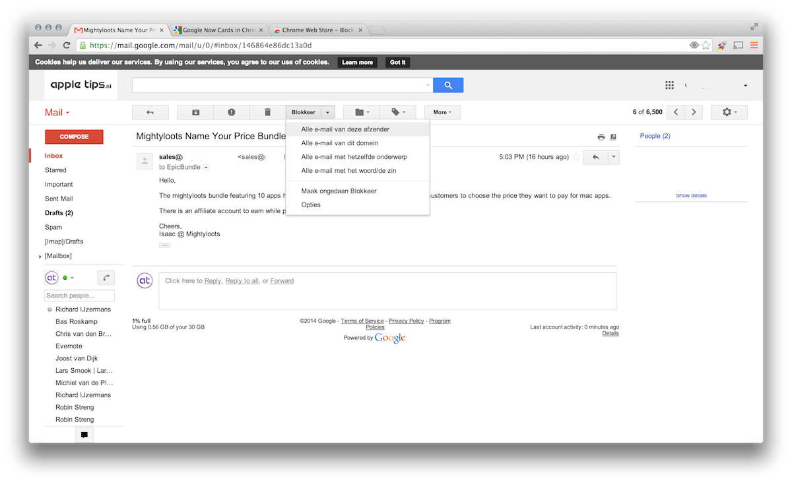Open the Spam folder
This screenshot has height=483, width=792.
point(53,227)
